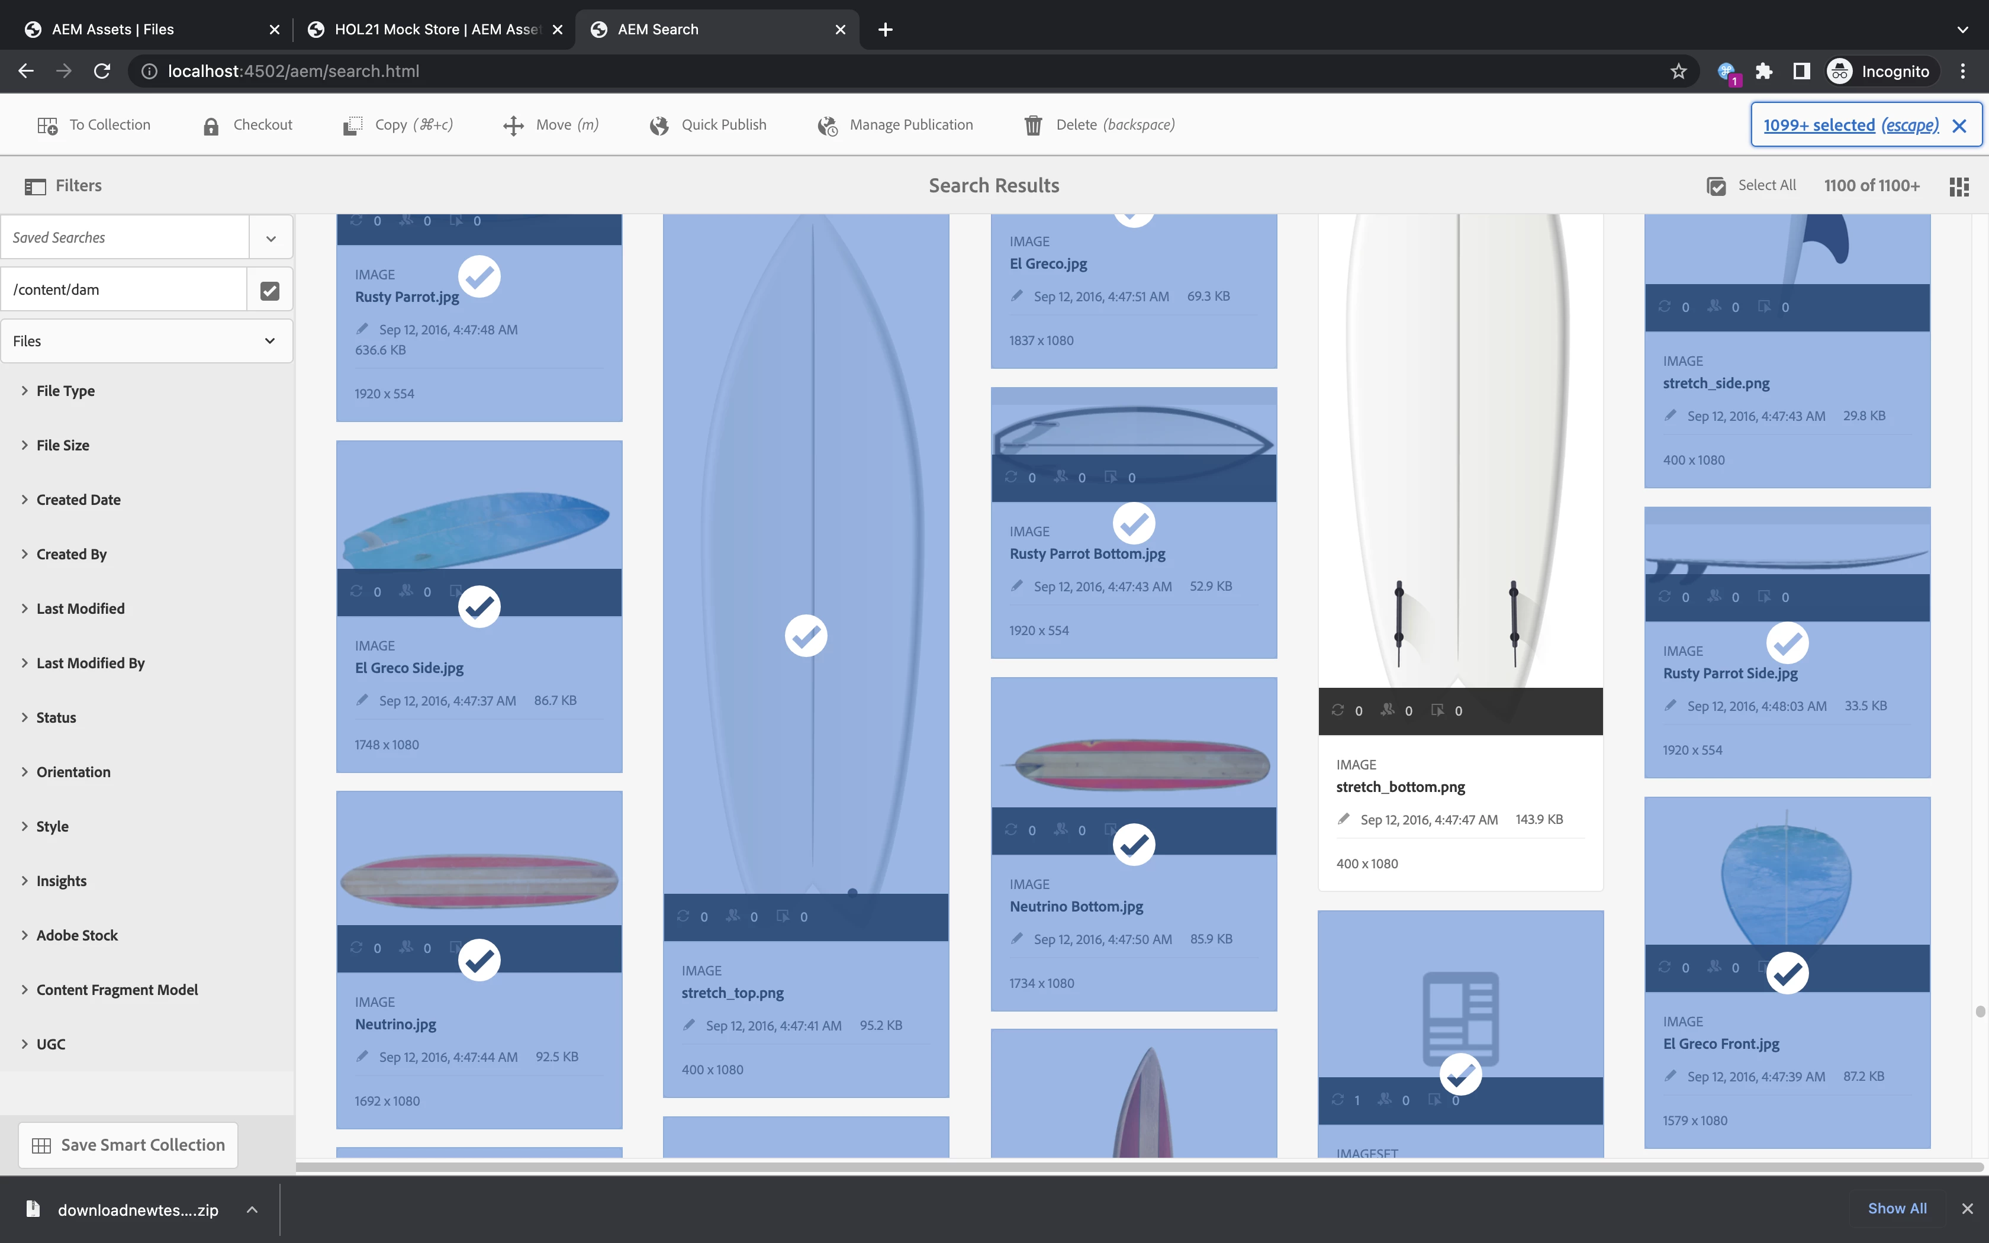Click the Delete trash icon
Image resolution: width=1989 pixels, height=1243 pixels.
1033,125
